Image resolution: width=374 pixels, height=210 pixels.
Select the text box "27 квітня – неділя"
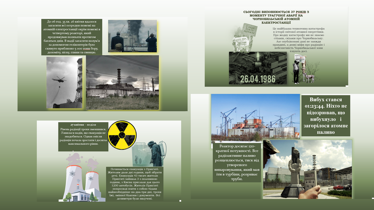(x=83, y=137)
